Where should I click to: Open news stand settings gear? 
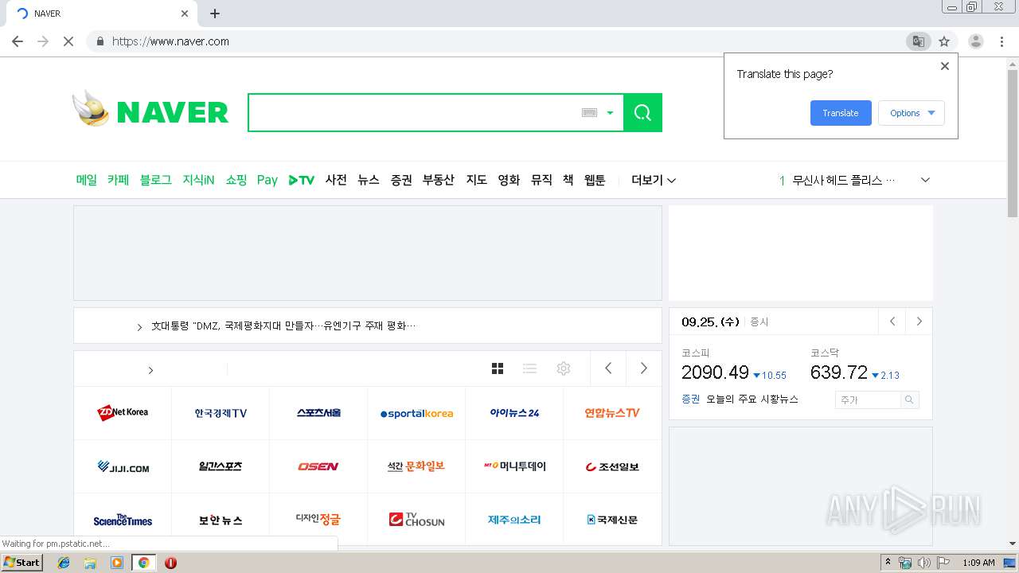[x=564, y=368]
